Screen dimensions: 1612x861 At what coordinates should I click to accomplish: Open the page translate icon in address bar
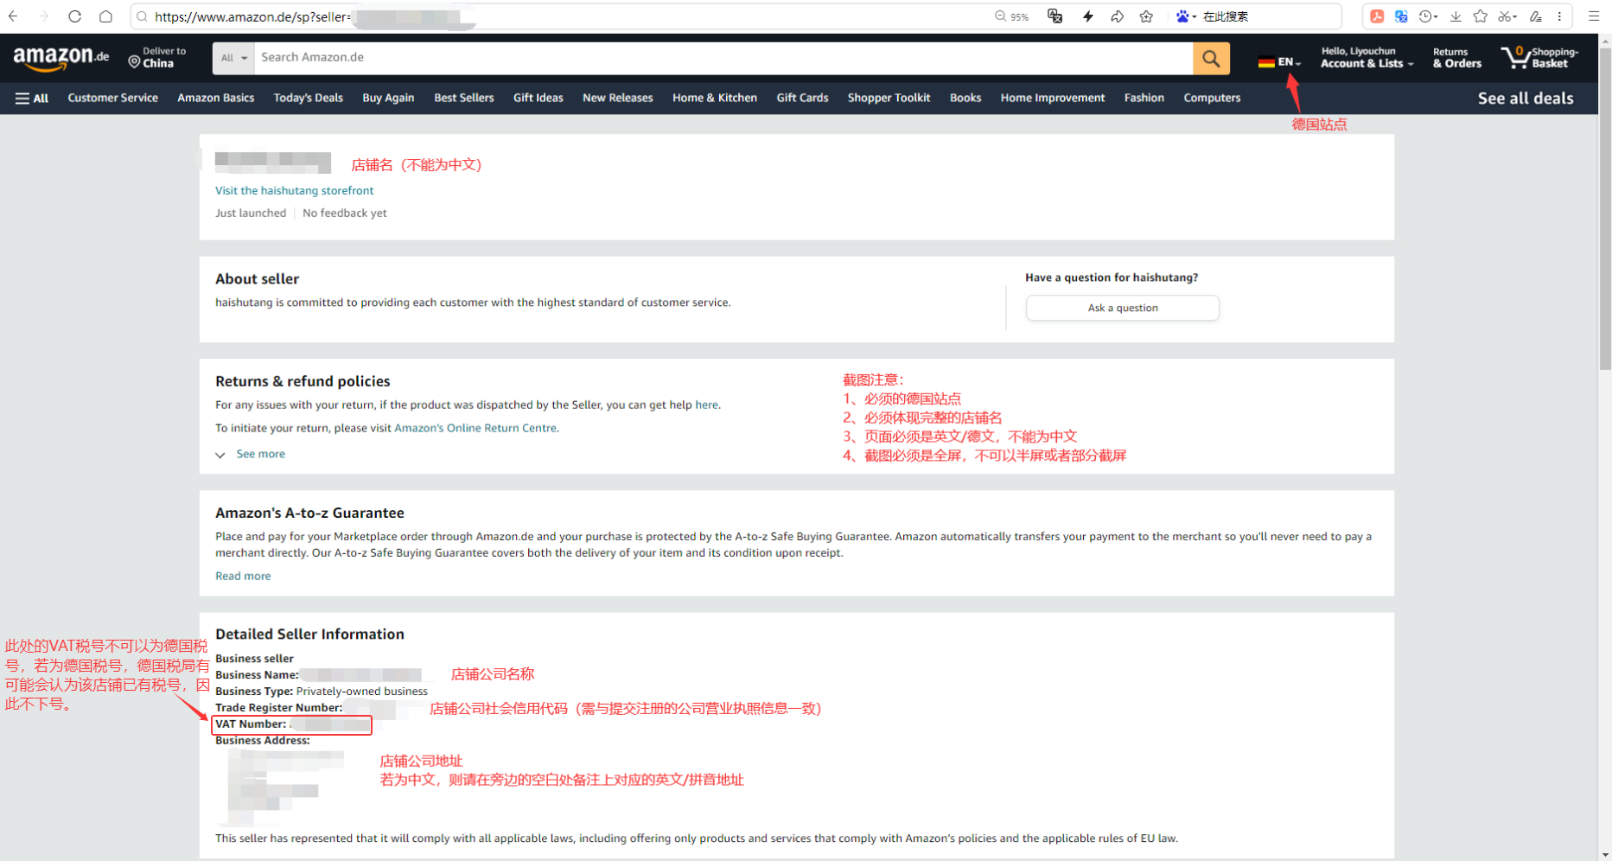tap(1054, 16)
